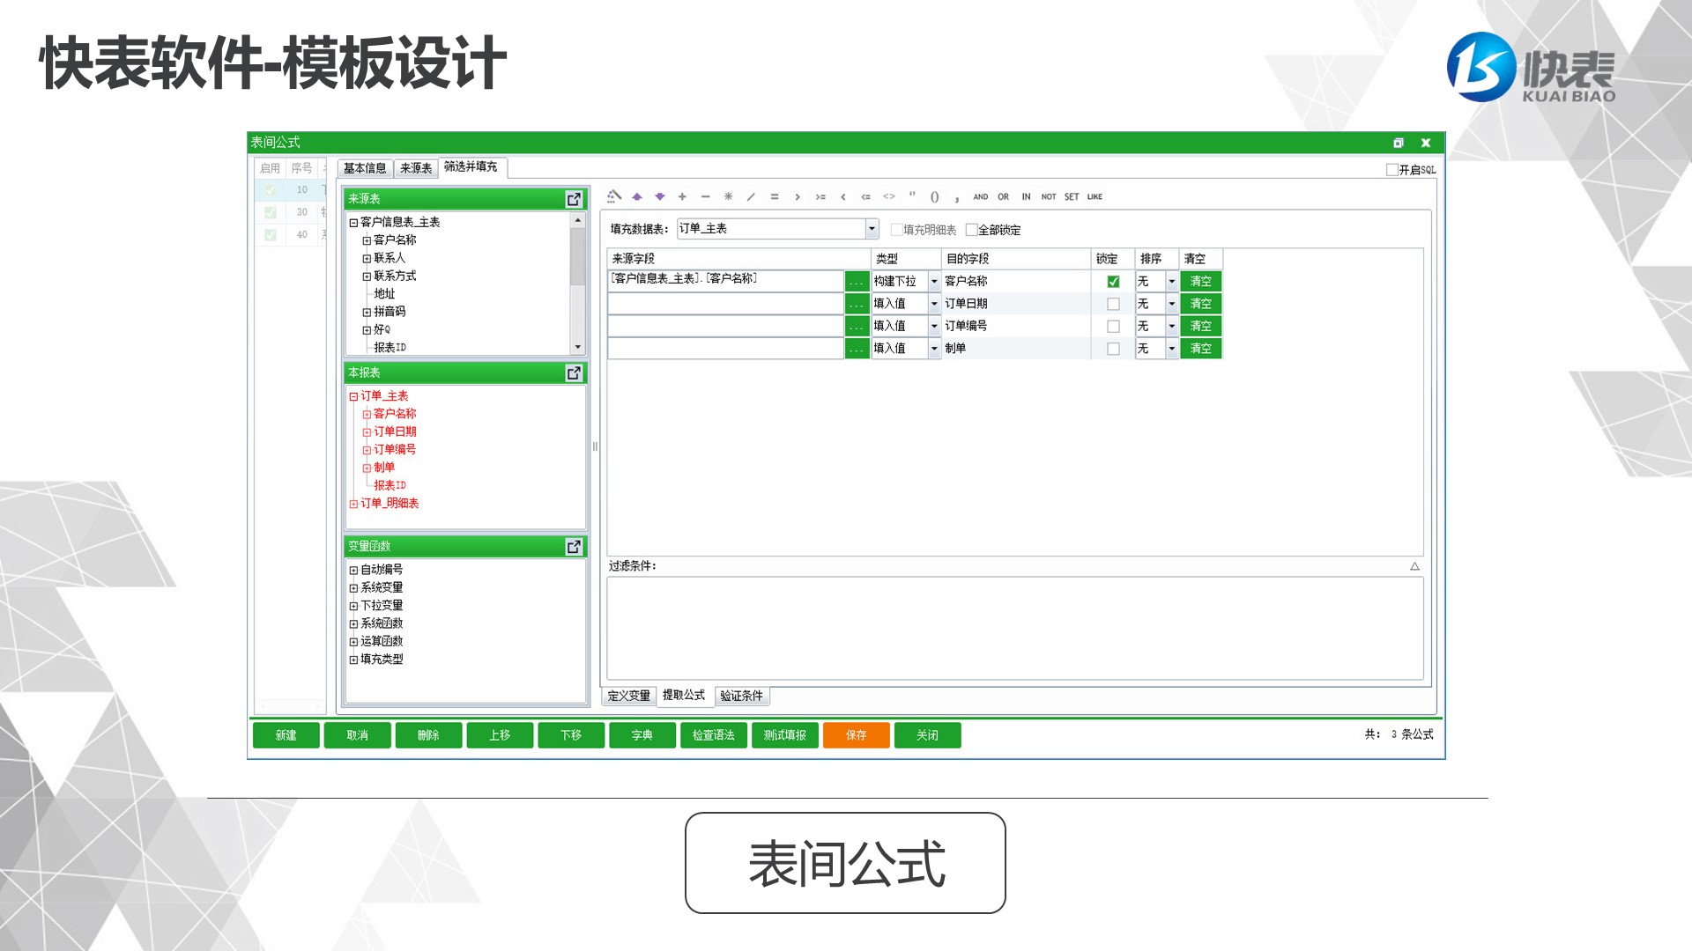Click the orange 保存 button
Viewport: 1692px width, 951px height.
tap(857, 735)
